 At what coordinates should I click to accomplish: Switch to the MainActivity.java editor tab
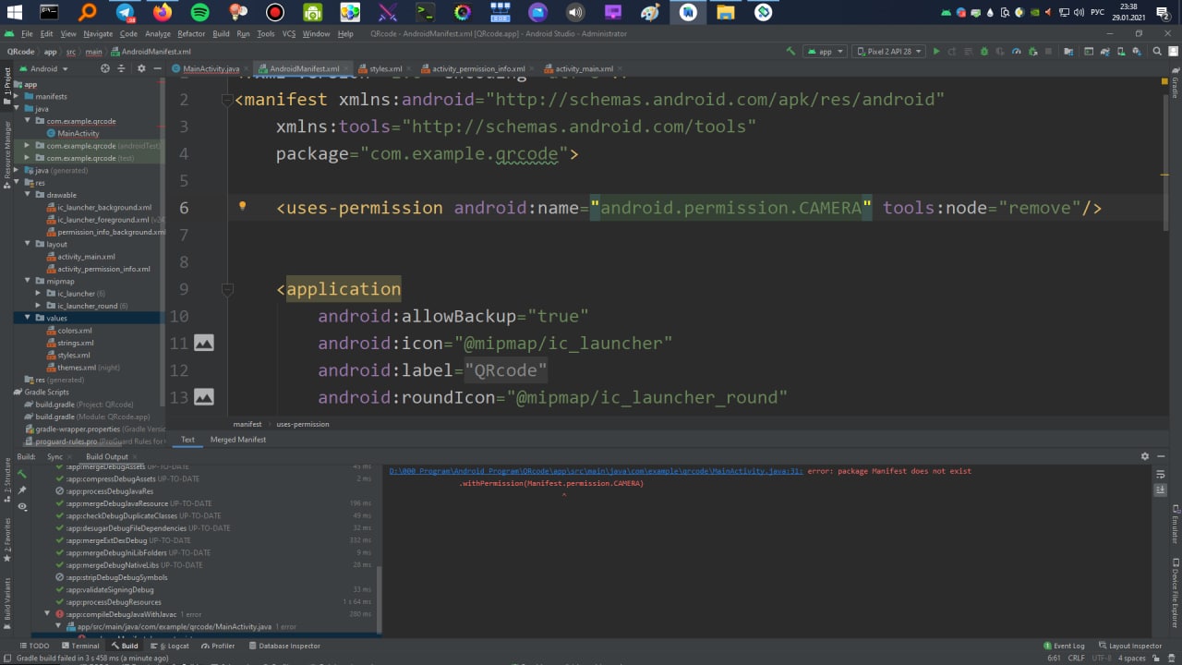coord(210,68)
